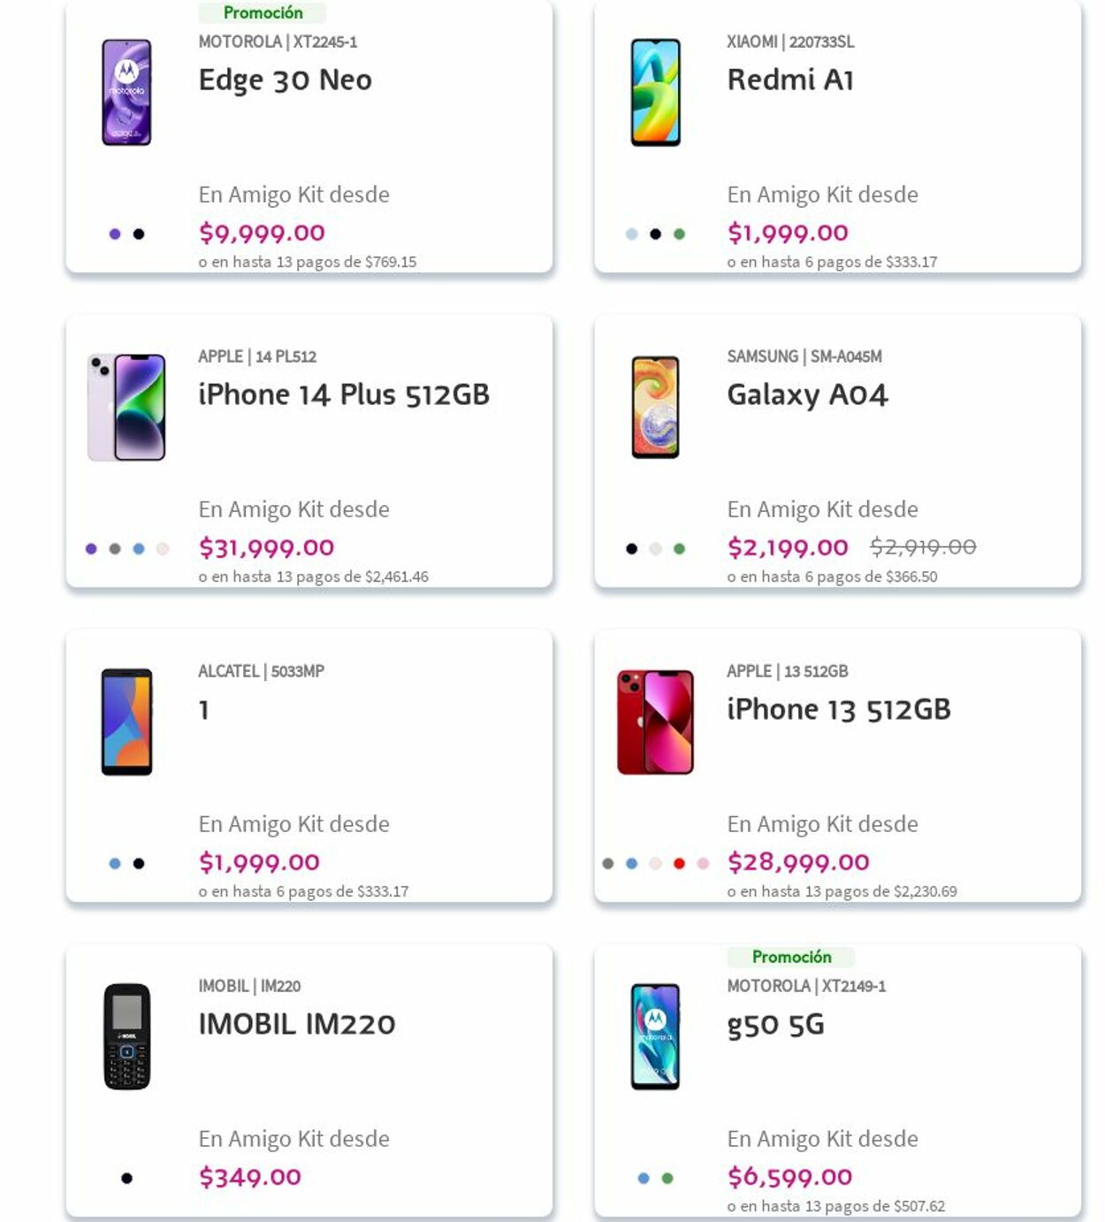Open the IMOBIL IM220 product page
The height and width of the screenshot is (1222, 1105).
(x=296, y=1023)
